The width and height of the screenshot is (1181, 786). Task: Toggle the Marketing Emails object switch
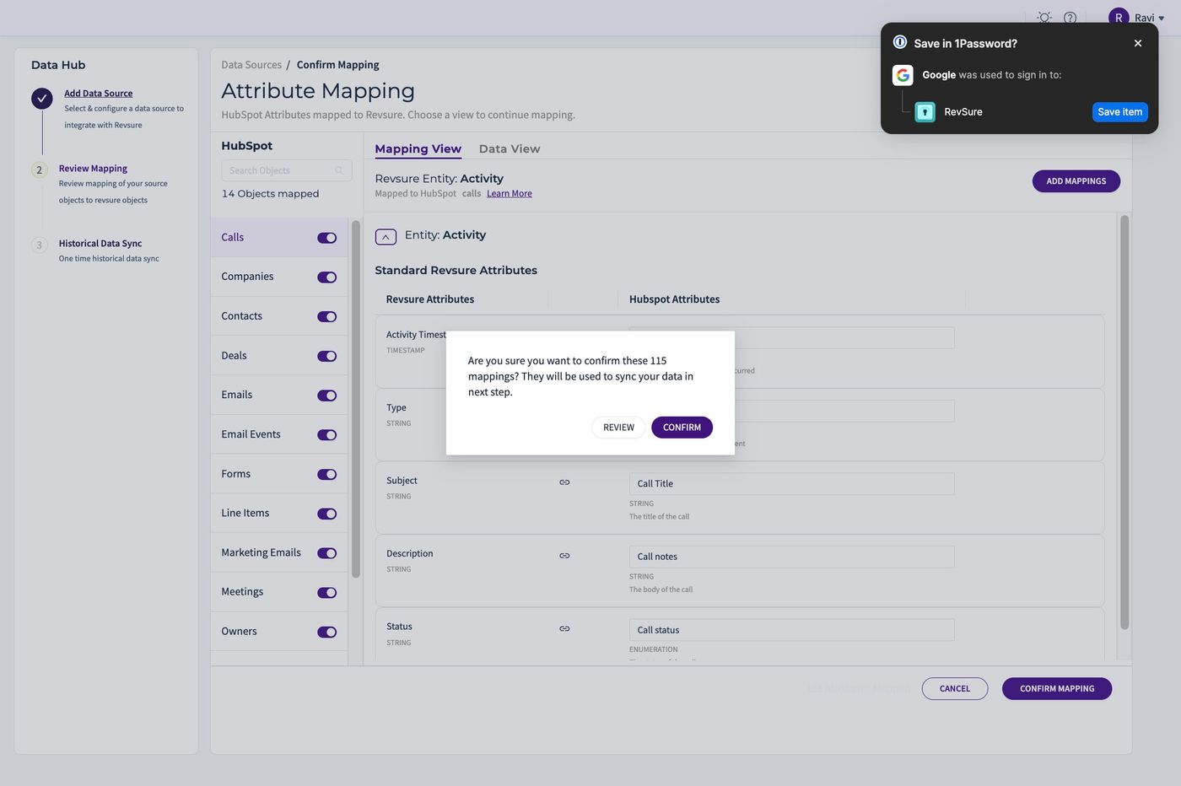pos(326,553)
